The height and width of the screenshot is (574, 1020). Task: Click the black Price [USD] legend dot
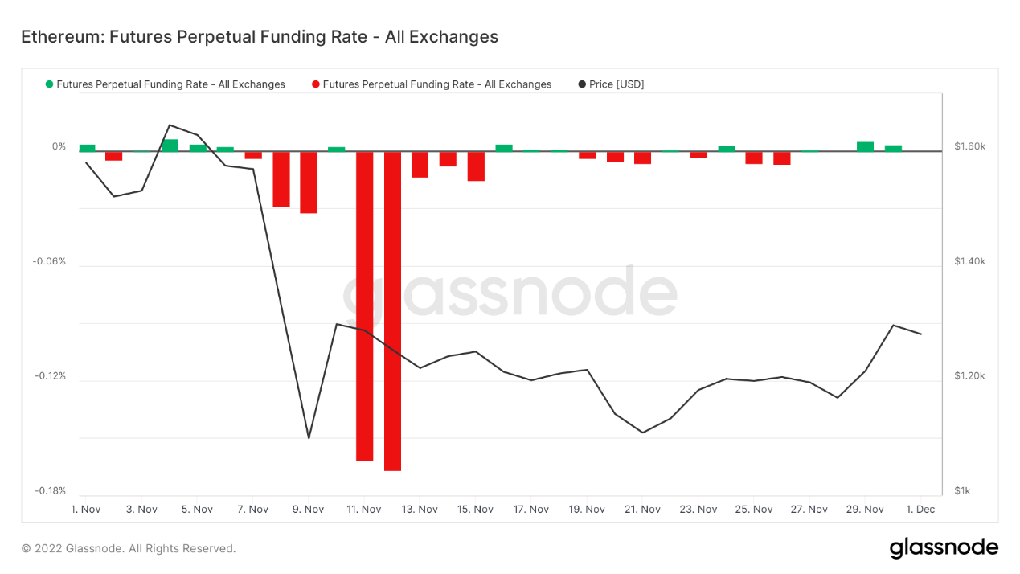582,84
